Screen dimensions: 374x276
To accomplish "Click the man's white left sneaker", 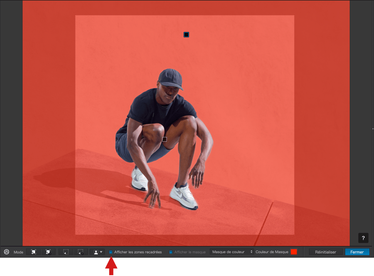I will pyautogui.click(x=183, y=196).
